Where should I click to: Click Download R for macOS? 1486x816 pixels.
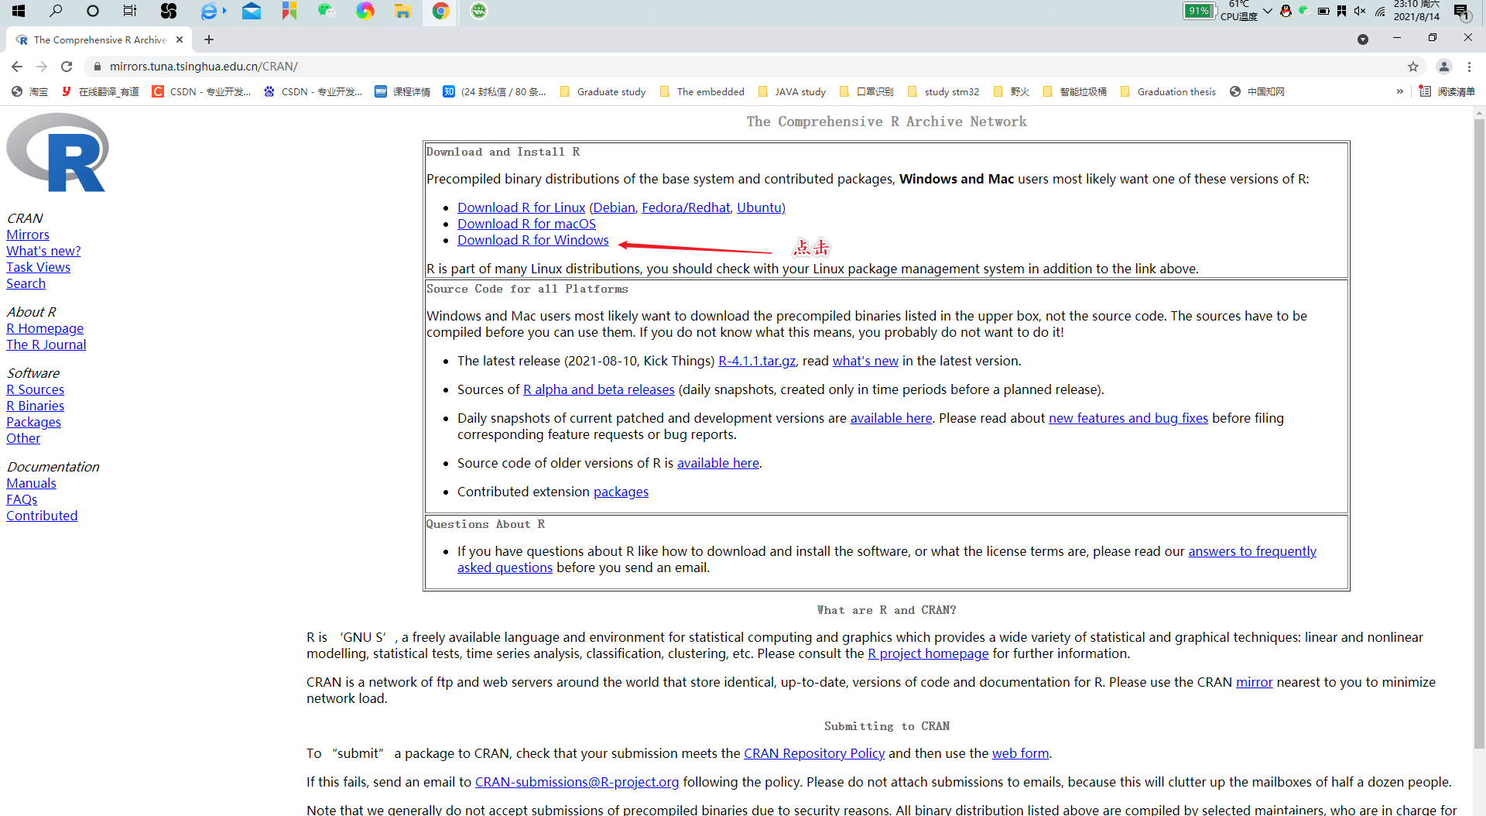526,224
